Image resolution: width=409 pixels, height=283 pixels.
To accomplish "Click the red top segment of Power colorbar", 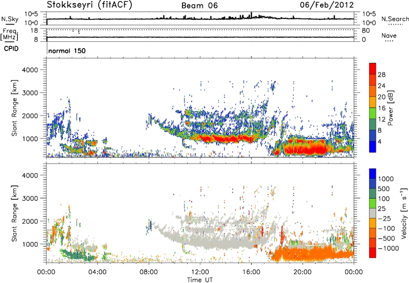I will (x=373, y=68).
